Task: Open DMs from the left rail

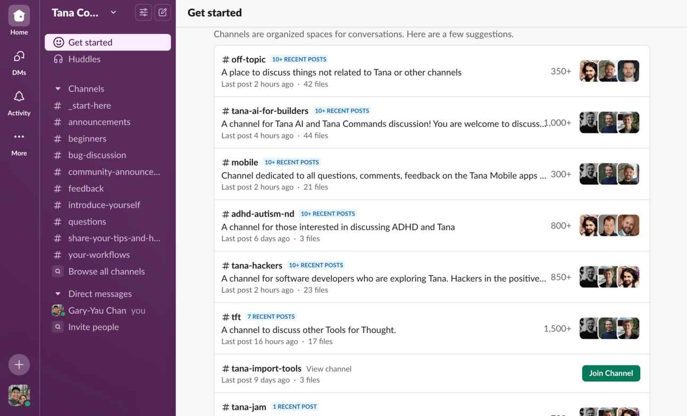Action: point(19,57)
